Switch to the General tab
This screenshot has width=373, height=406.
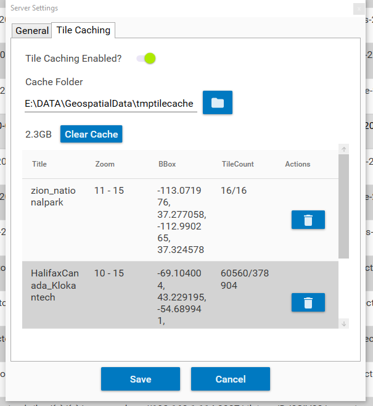pos(32,31)
